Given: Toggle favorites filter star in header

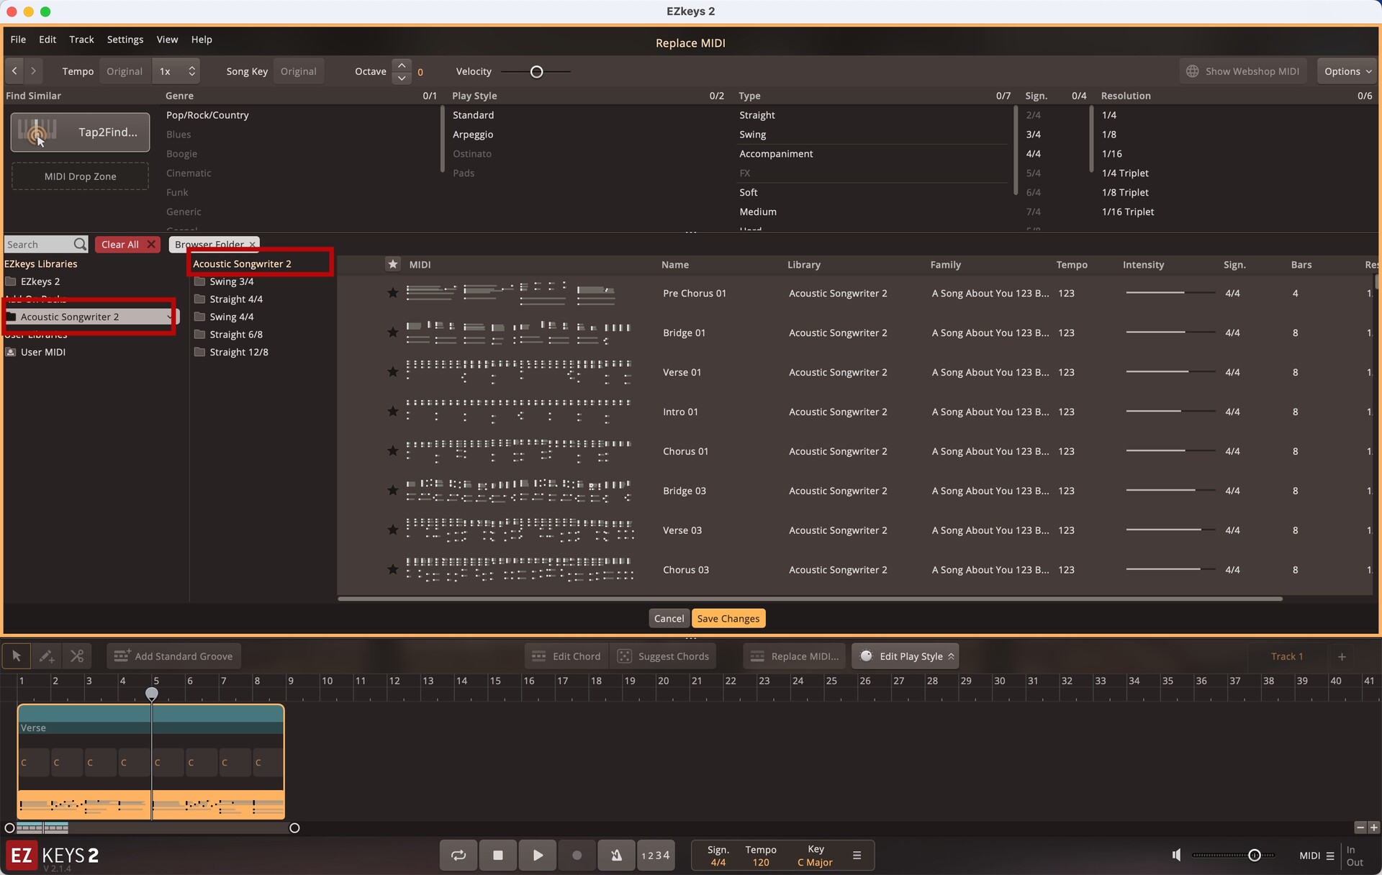Looking at the screenshot, I should [x=392, y=264].
